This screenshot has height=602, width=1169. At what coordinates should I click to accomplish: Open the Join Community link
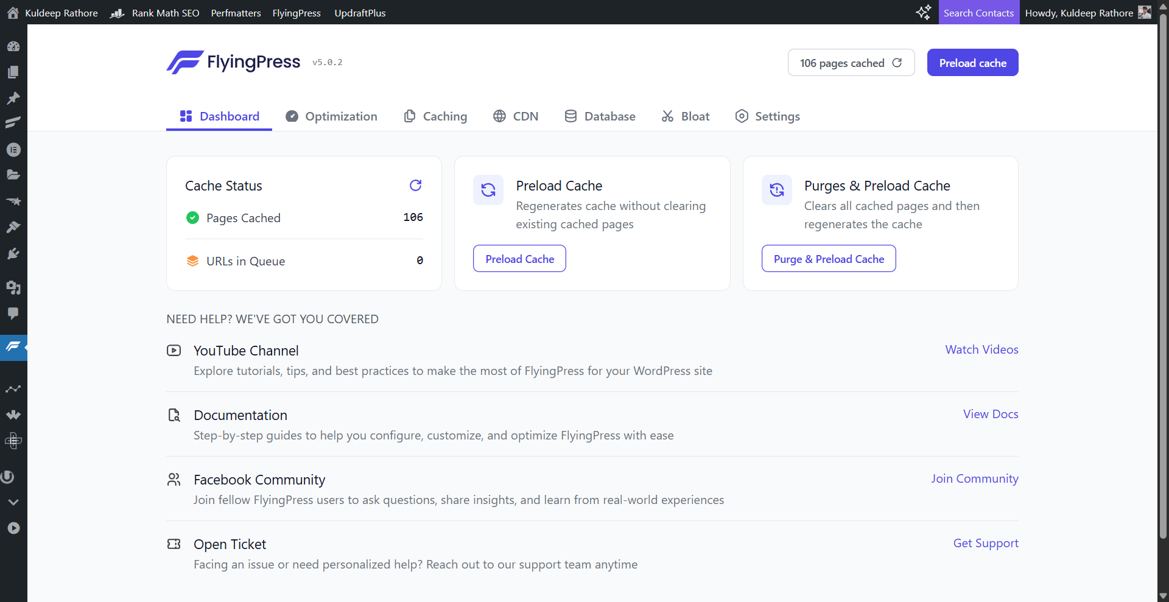coord(974,478)
